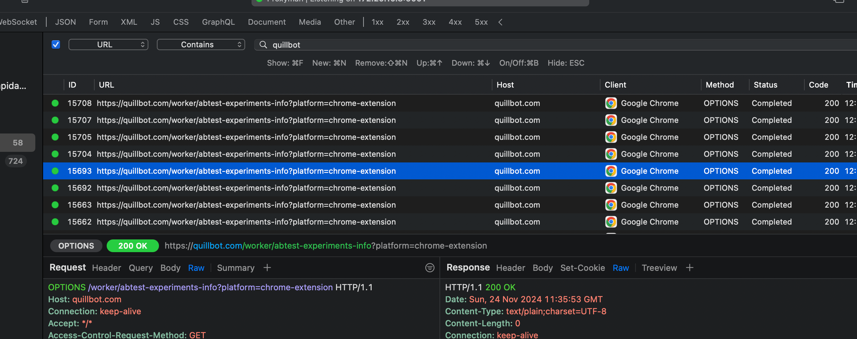The height and width of the screenshot is (339, 857).
Task: Add a new tab in the Response panel
Action: pos(690,268)
